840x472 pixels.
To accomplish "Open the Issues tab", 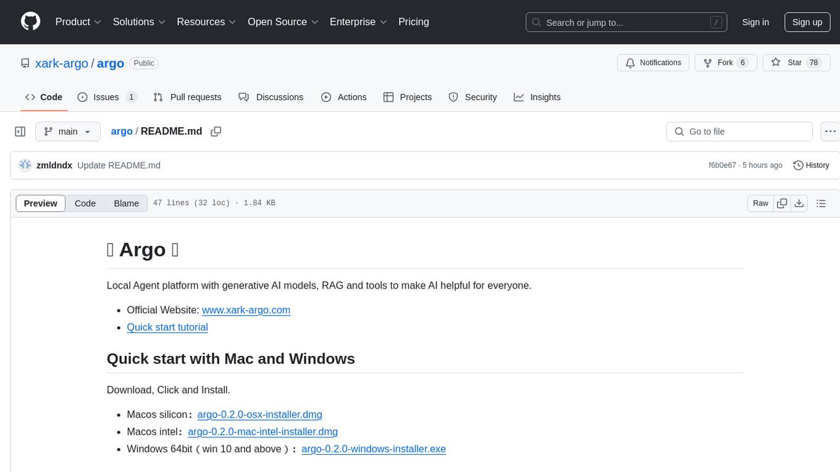I will (x=107, y=97).
